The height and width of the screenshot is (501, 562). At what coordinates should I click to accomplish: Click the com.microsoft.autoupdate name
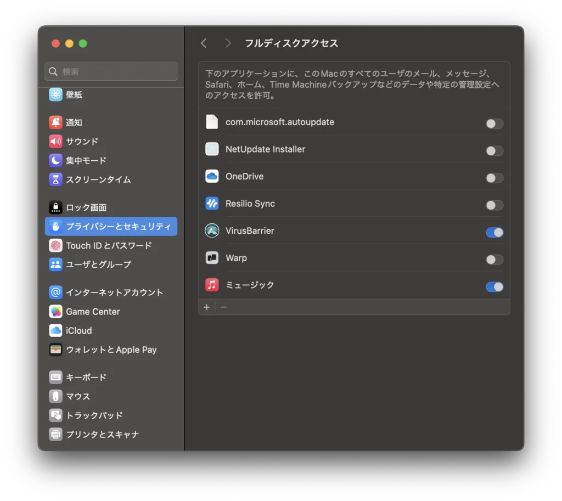[280, 122]
